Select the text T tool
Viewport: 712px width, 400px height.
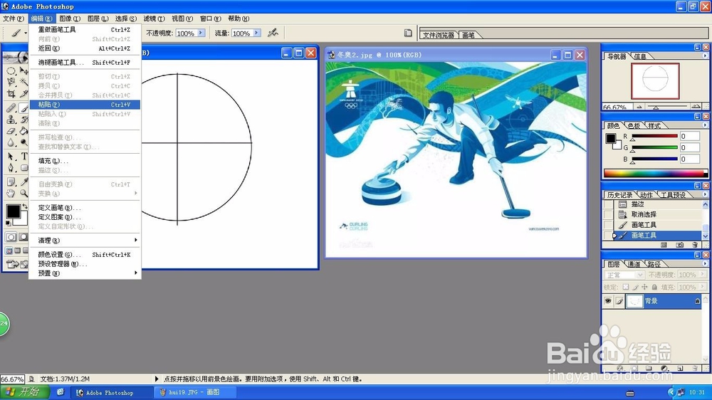(23, 156)
